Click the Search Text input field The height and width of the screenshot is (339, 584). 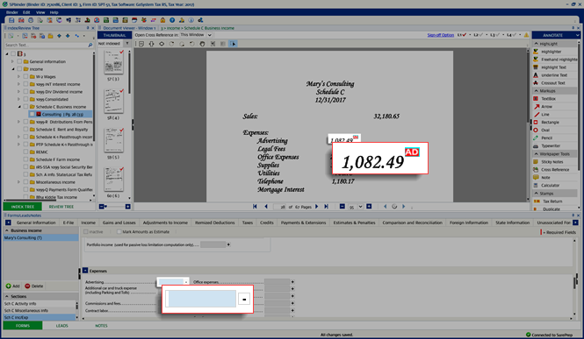coord(47,45)
